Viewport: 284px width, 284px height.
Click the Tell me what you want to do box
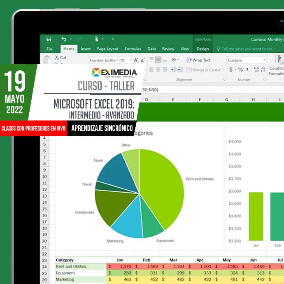(248, 49)
